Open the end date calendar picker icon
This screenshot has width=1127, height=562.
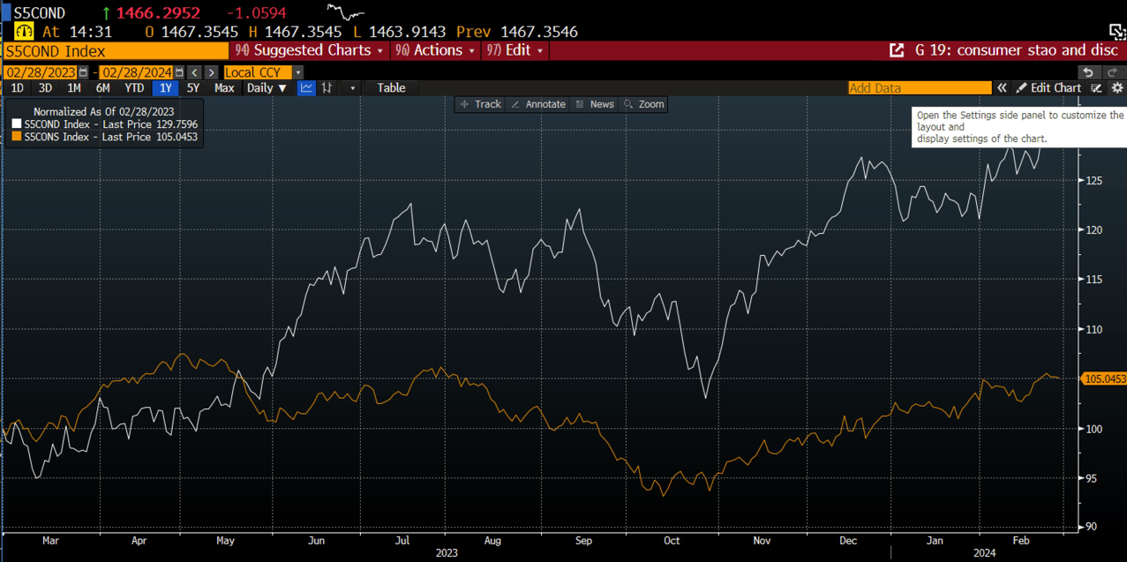point(179,72)
